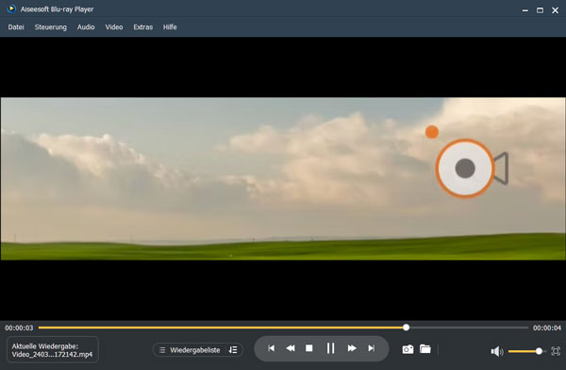Click the elapsed time 00:00:03
Viewport: 566px width, 370px height.
[19, 328]
